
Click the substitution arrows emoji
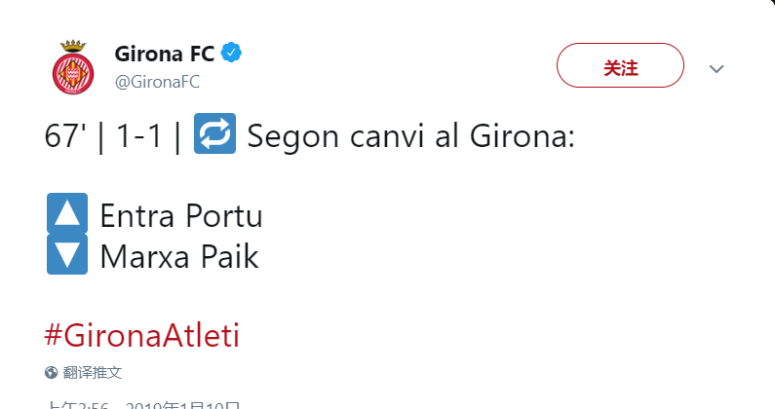(214, 133)
